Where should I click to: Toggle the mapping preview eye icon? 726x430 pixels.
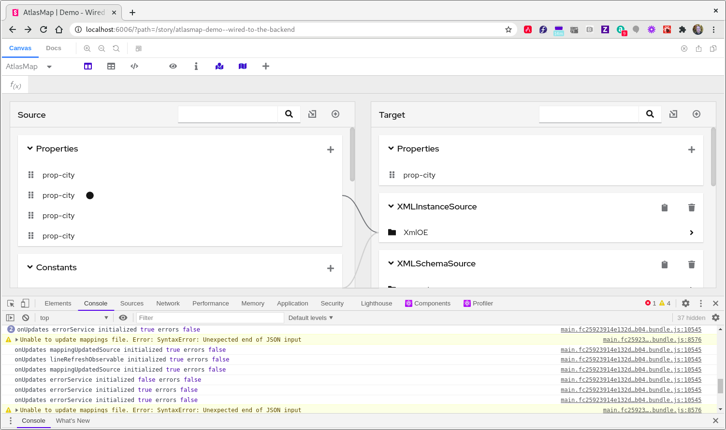pos(173,66)
